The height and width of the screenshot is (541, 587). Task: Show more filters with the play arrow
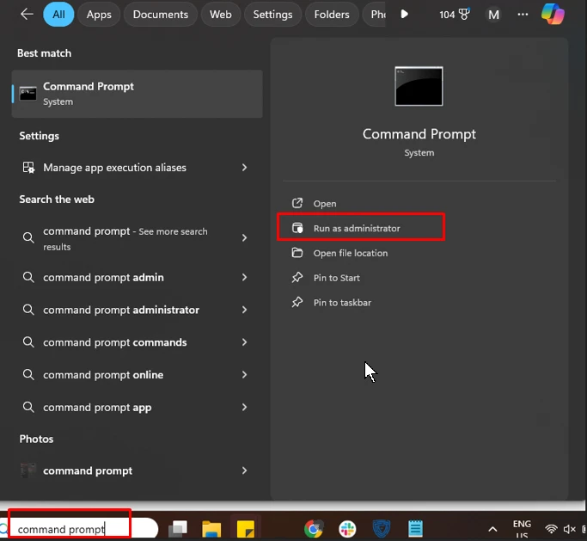(x=404, y=15)
